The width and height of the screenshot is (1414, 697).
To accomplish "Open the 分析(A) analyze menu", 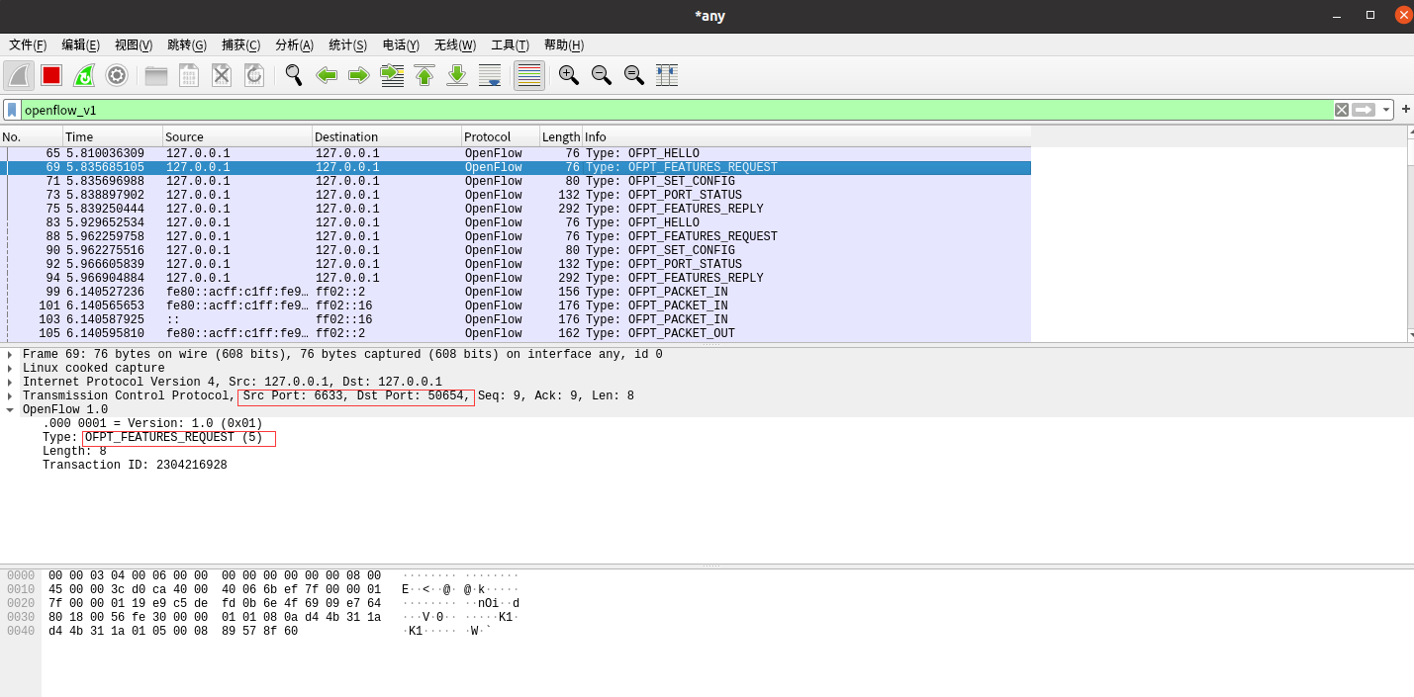I will (294, 45).
